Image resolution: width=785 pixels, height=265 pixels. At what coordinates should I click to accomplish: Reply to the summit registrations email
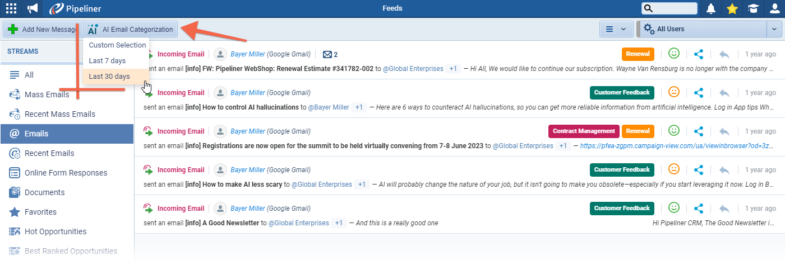(724, 131)
